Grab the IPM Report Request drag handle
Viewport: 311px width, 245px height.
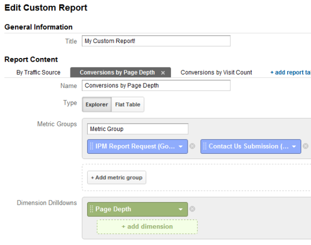click(92, 147)
